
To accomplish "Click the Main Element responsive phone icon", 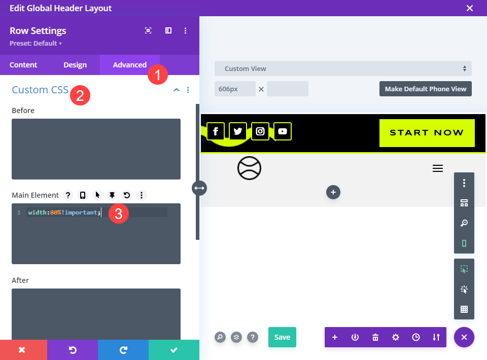I will tap(83, 195).
